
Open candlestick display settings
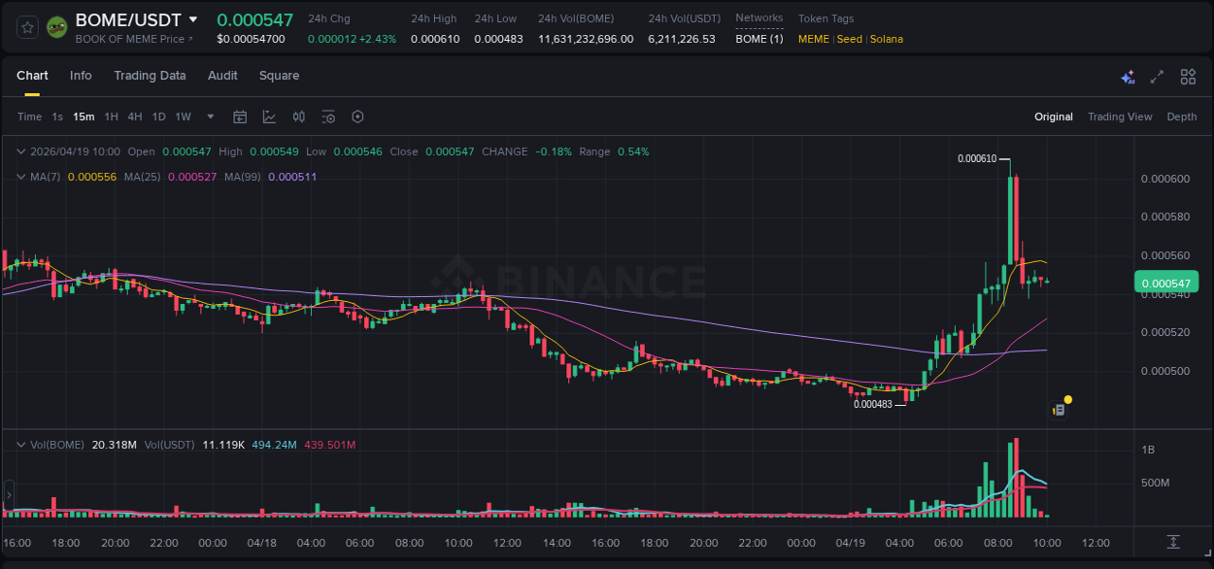pyautogui.click(x=299, y=117)
